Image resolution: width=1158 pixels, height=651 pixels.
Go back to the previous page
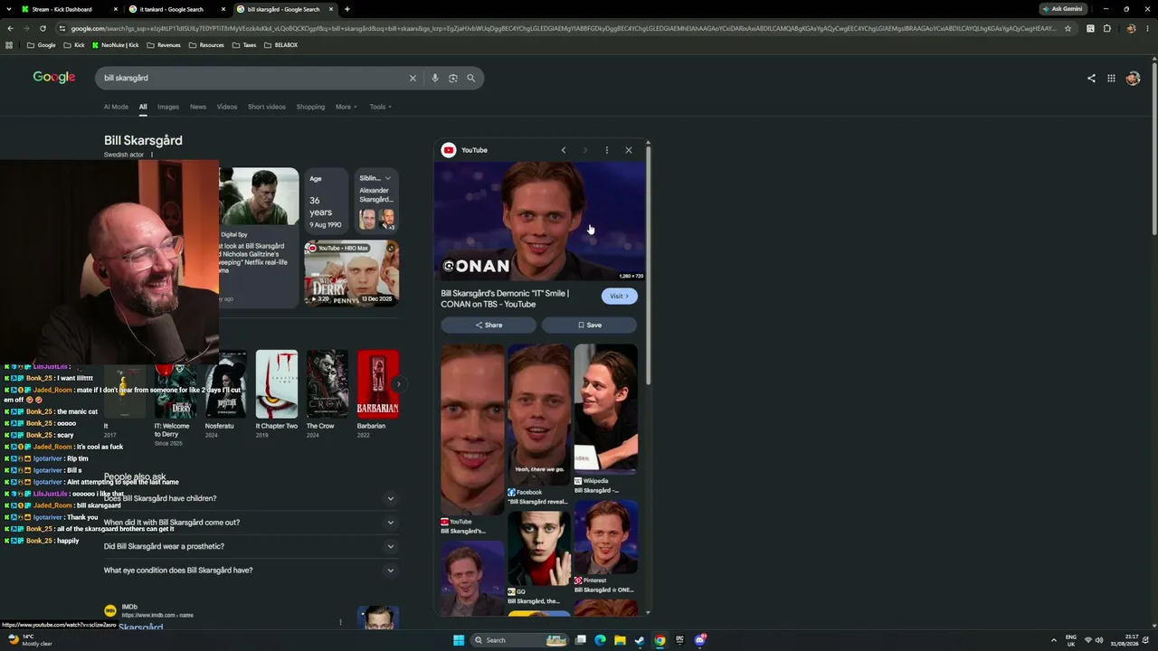11,28
